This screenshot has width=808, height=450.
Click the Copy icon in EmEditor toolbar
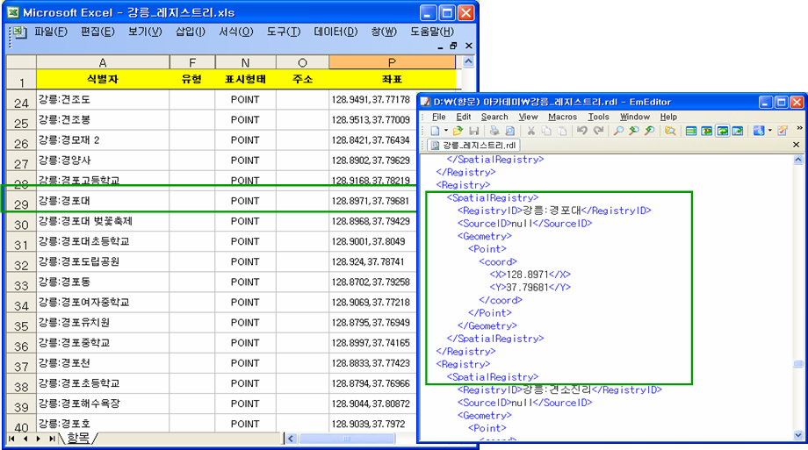546,131
